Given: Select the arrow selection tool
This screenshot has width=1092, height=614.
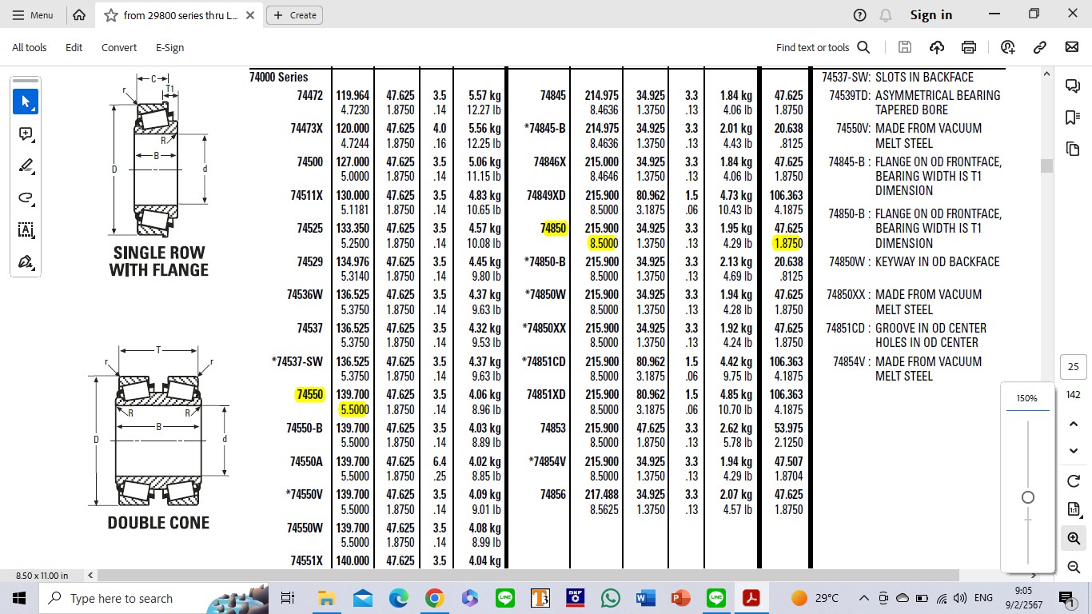Looking at the screenshot, I should [x=26, y=102].
